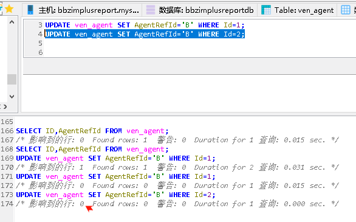Click line number 4 in editor gutter
The image size is (356, 222).
click(40, 34)
